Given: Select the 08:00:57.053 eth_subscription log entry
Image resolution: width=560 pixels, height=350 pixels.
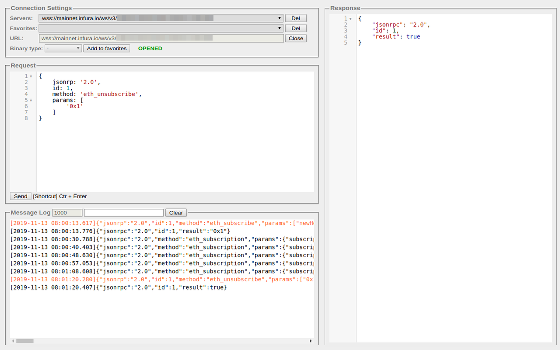Looking at the screenshot, I should pyautogui.click(x=162, y=263).
